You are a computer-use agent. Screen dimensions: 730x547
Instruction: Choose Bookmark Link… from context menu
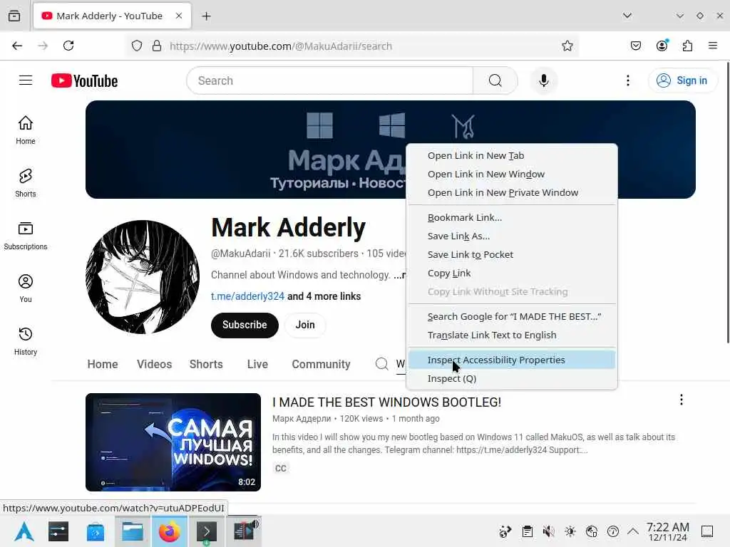512,217
